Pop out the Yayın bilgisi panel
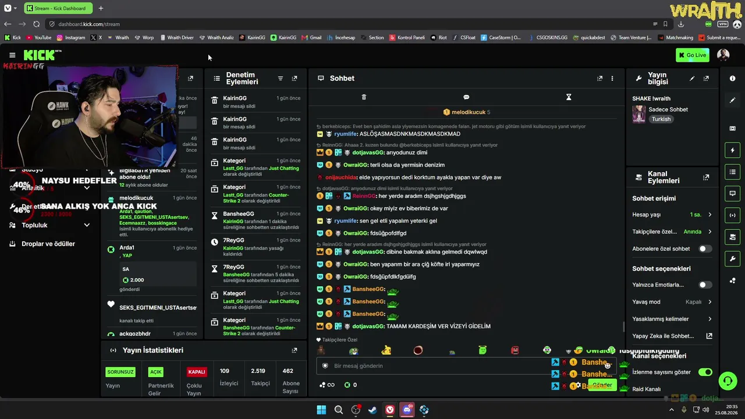The height and width of the screenshot is (419, 745). click(x=706, y=79)
